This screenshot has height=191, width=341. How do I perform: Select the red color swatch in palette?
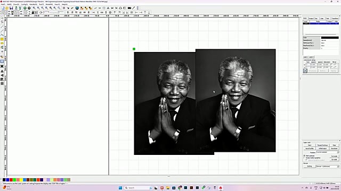[11, 180]
